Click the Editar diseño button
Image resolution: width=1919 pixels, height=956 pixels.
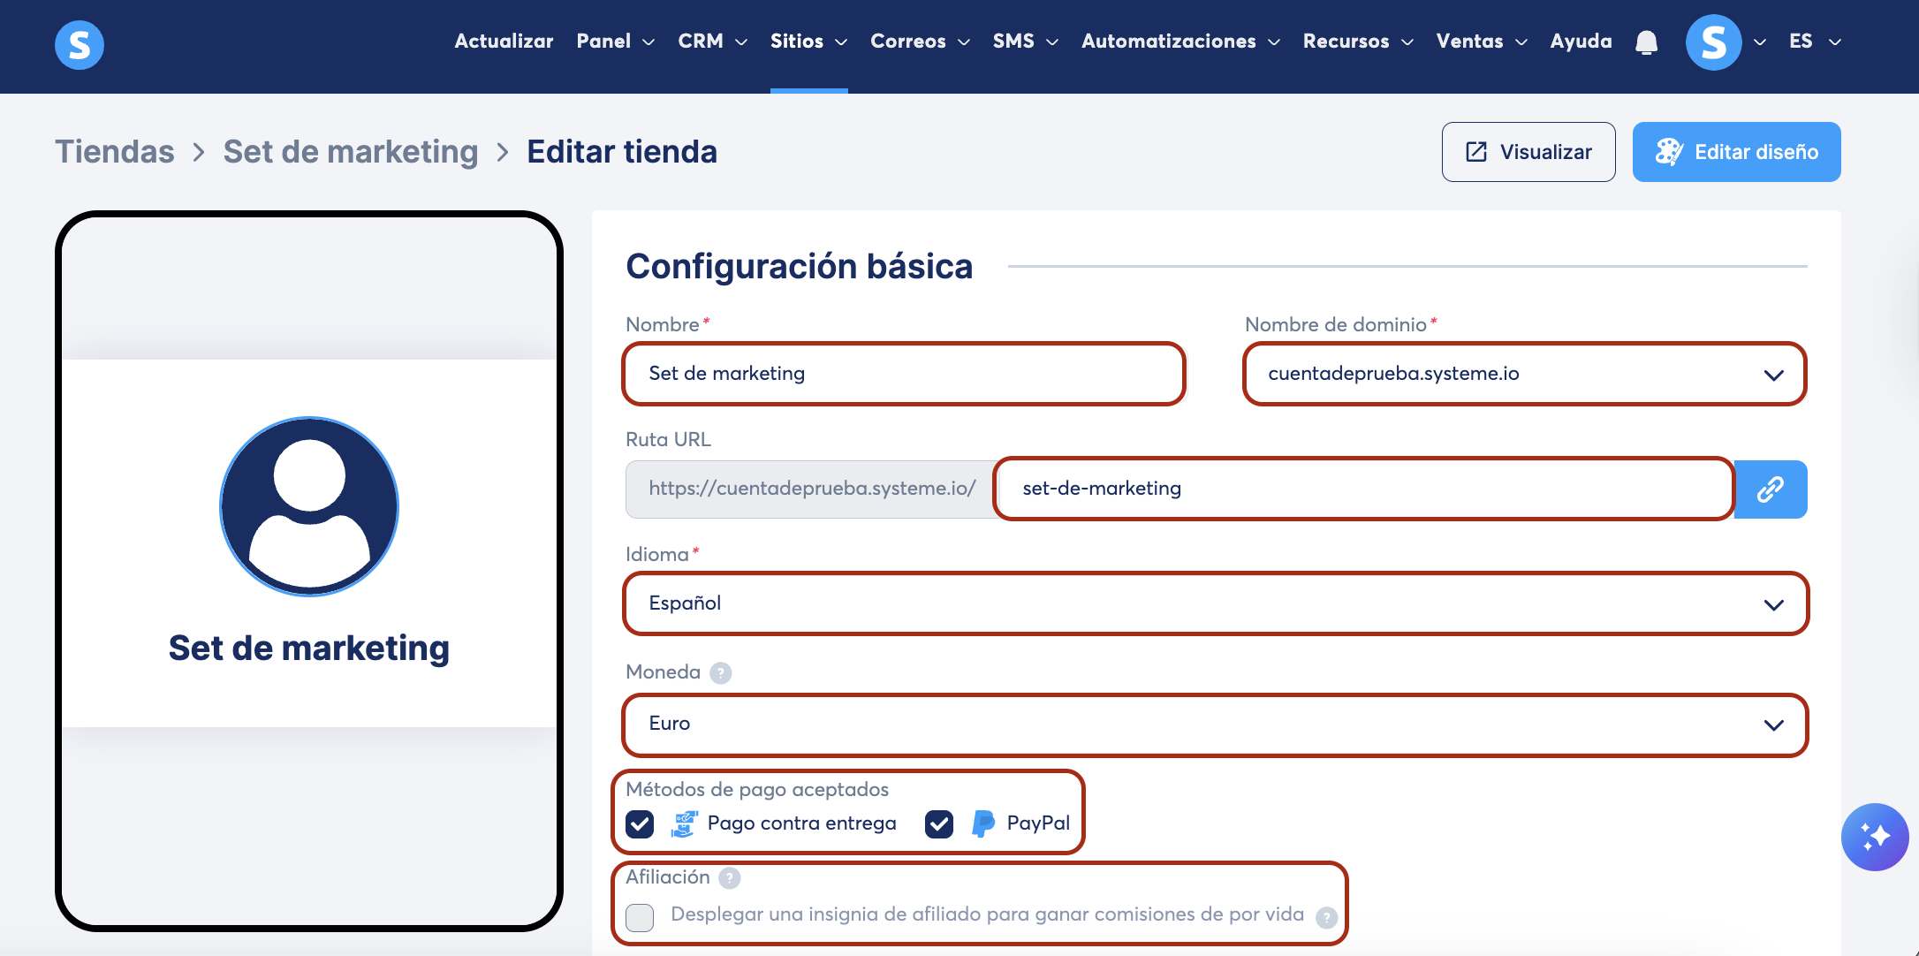(x=1736, y=152)
